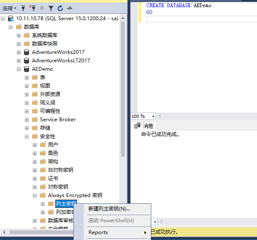
Task: Click the 系统数据库 folder icon
Action: point(27,35)
